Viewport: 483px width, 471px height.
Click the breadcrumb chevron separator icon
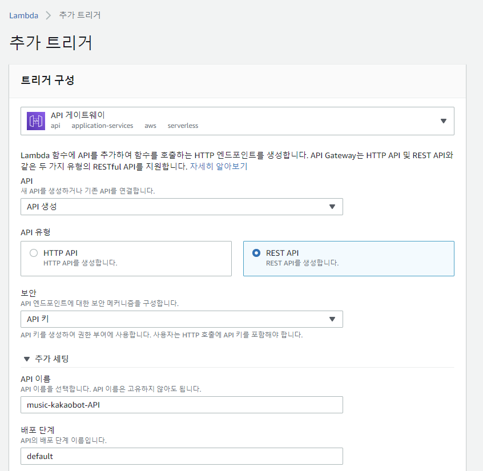click(49, 15)
